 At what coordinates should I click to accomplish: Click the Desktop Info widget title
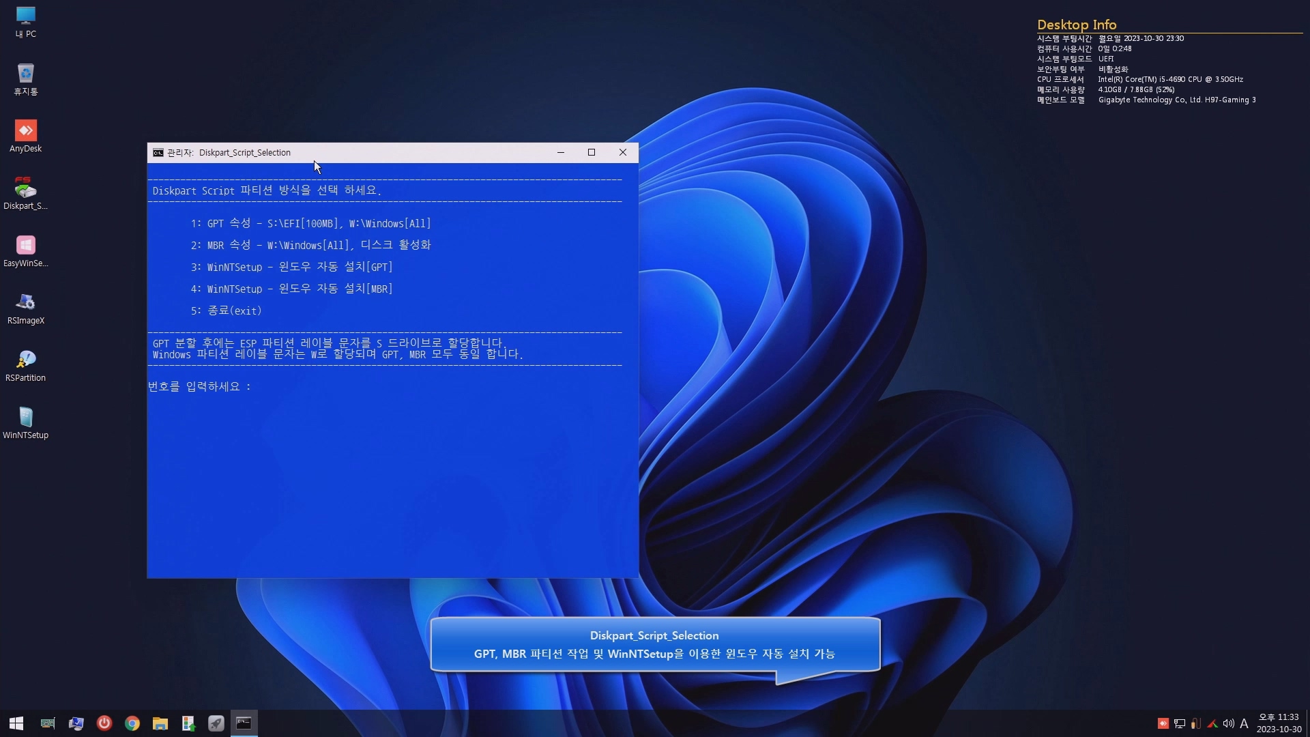click(1077, 25)
